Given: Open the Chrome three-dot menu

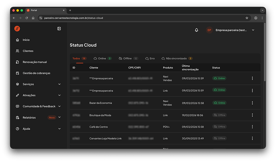Looking at the screenshot, I should point(262,18).
